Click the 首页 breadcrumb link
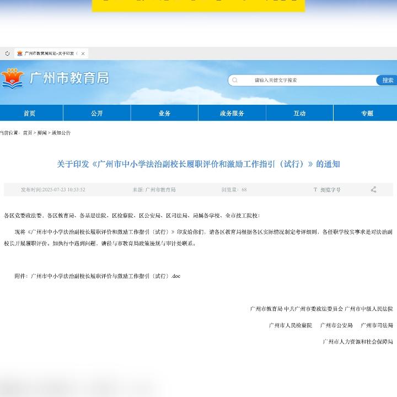This screenshot has height=397, width=397. click(x=28, y=133)
